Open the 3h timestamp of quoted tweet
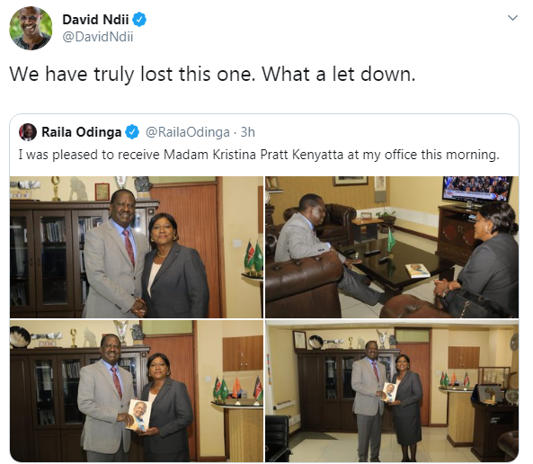Screen dimensions: 533x464 coord(248,132)
